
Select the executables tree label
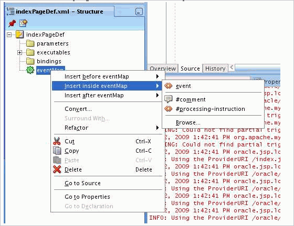pos(54,52)
